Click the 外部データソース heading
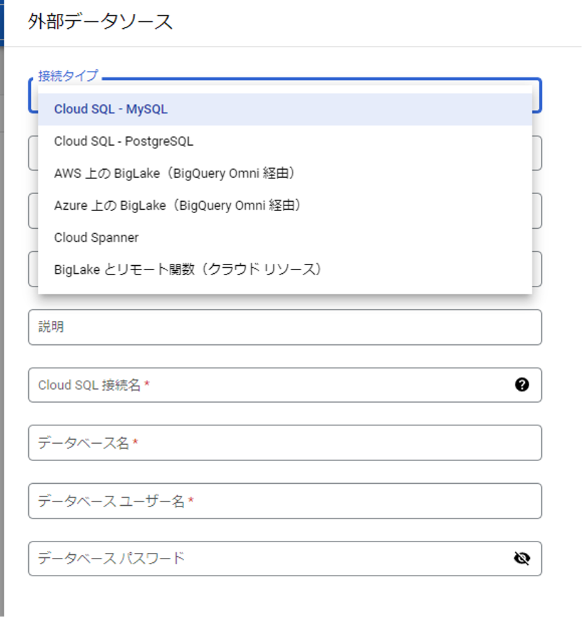The height and width of the screenshot is (617, 582). point(100,21)
